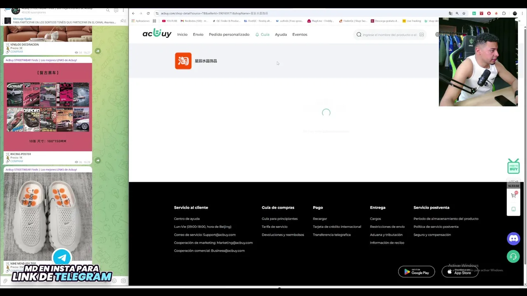Viewport: 527px width, 296px height.
Task: Open the shopping cart floating icon
Action: click(513, 196)
